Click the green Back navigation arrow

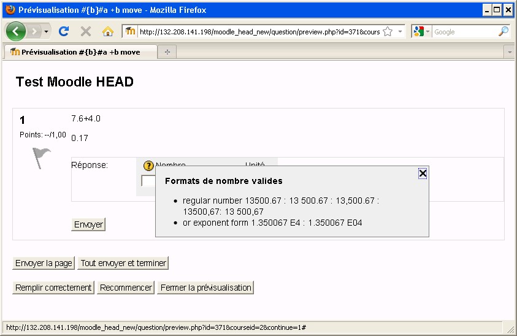15,32
